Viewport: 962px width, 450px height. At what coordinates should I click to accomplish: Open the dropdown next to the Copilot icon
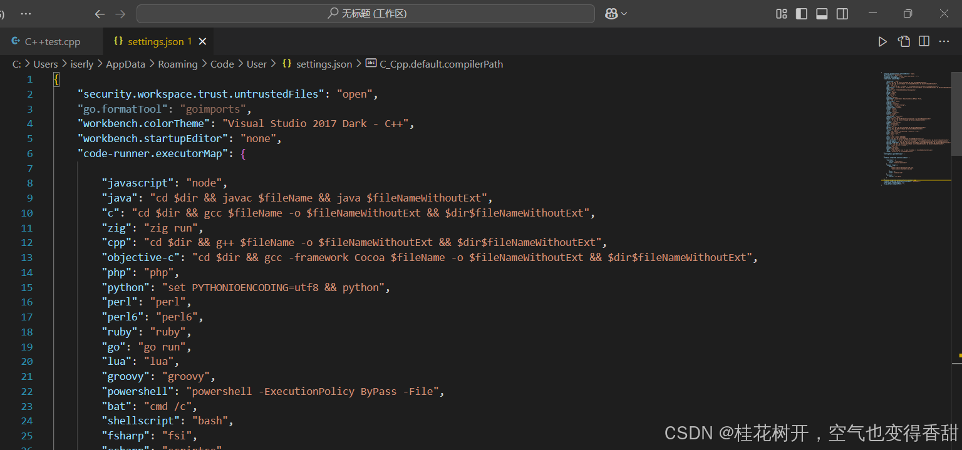click(623, 13)
